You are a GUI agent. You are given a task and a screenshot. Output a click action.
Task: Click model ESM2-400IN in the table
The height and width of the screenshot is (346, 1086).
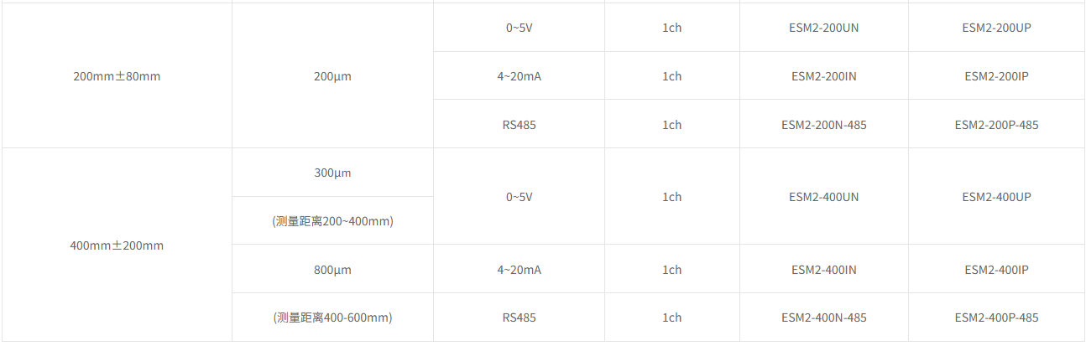point(823,270)
